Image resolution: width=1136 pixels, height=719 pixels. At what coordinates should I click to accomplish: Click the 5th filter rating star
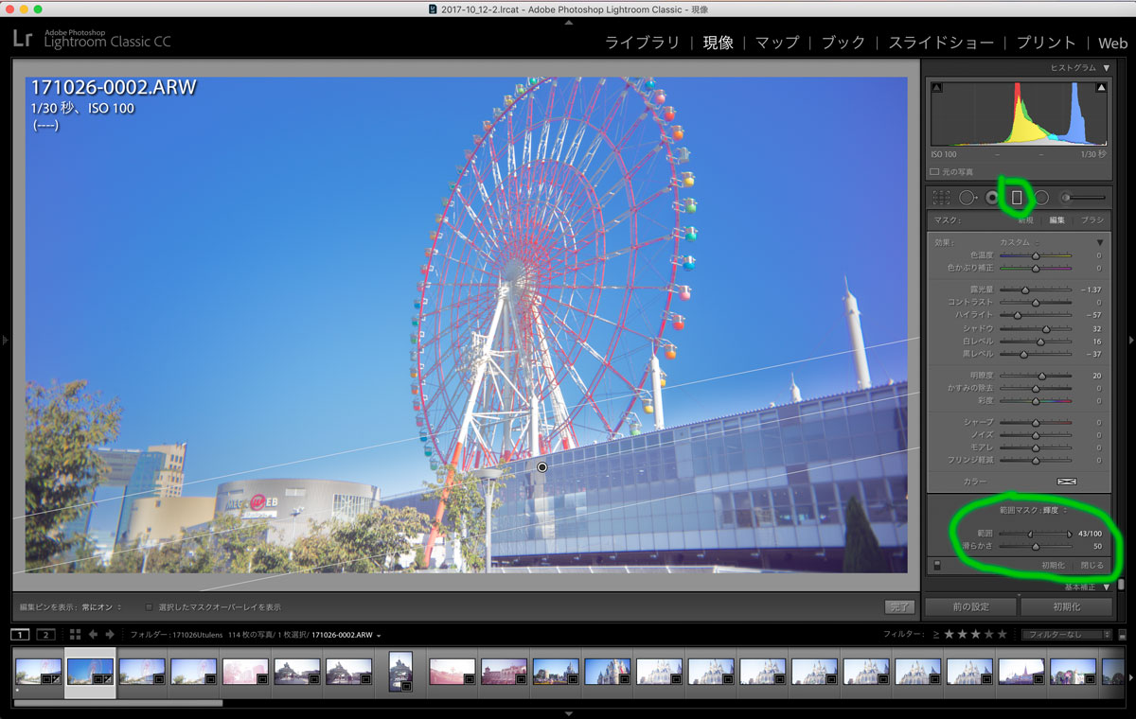point(1003,634)
